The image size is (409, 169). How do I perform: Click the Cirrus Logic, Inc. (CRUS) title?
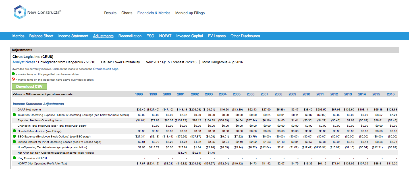[x=33, y=57]
